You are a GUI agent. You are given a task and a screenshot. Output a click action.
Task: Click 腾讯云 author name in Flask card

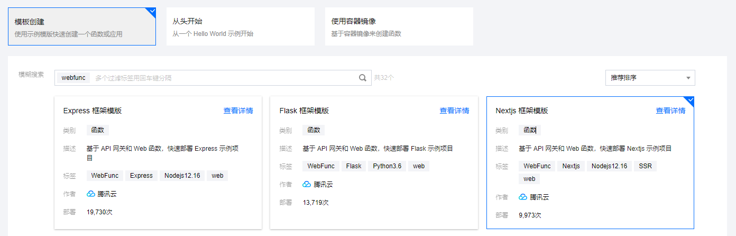pos(324,185)
